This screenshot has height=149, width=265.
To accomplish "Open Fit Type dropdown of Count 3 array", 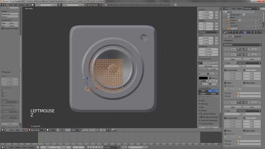I will point(248,111).
